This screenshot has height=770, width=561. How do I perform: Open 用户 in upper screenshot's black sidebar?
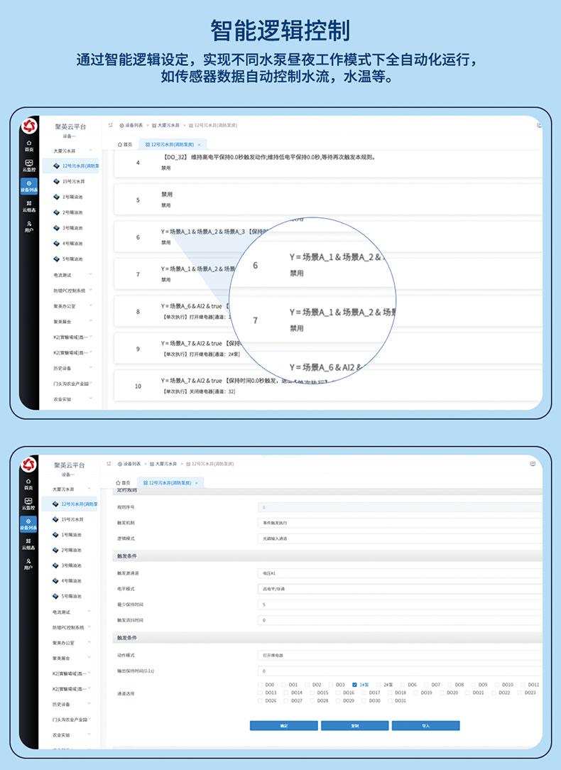point(29,227)
